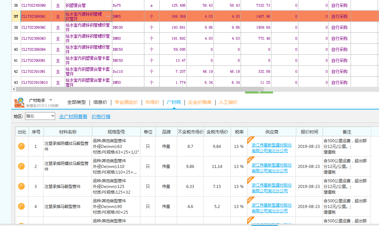Click 自行采购 cell in row 39
The height and width of the screenshot is (226, 379).
(340, 38)
